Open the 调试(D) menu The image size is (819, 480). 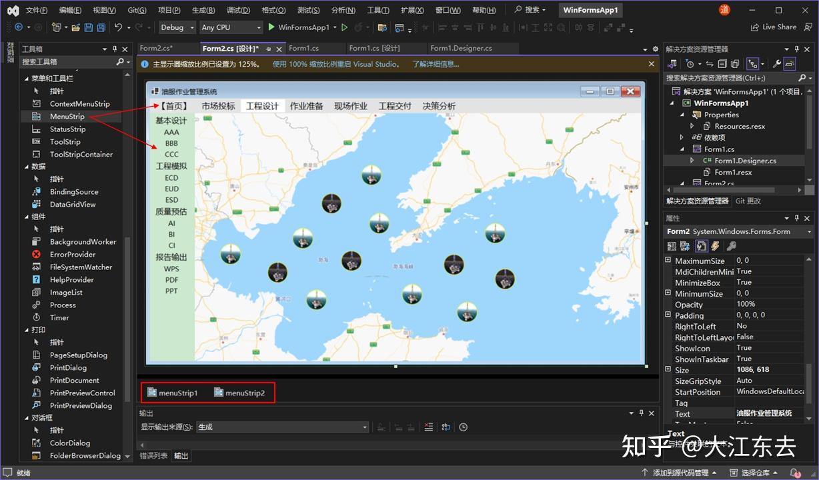coord(238,10)
